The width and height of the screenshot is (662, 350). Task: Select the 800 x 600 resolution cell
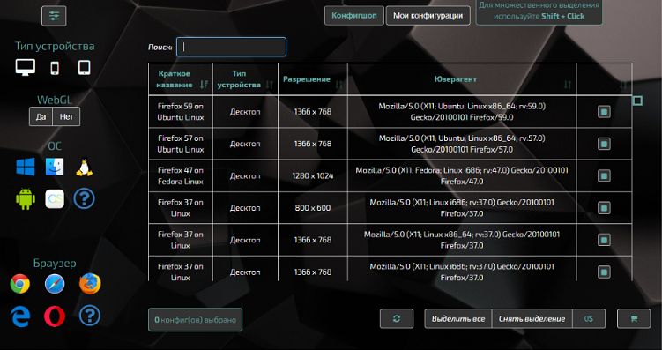tap(313, 208)
